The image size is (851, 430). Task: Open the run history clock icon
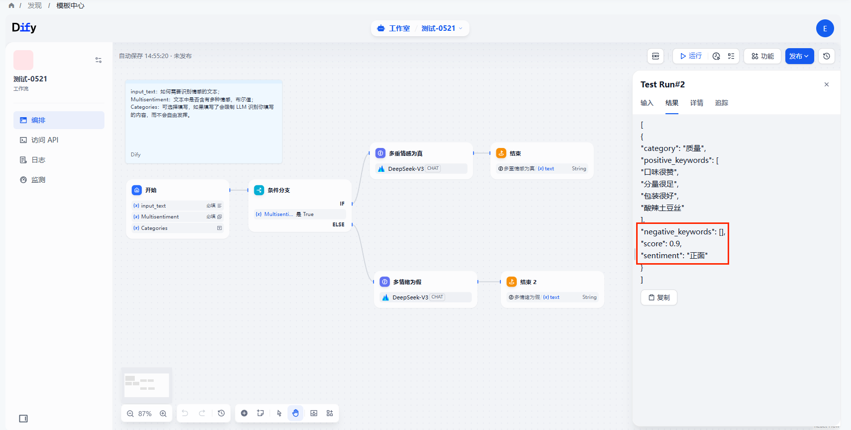716,56
